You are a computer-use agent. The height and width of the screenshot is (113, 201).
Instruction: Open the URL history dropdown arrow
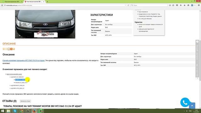tap(125, 5)
